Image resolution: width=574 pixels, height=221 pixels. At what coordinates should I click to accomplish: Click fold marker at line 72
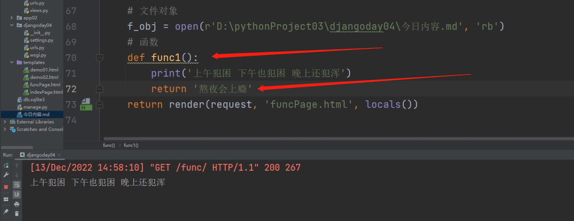[100, 89]
